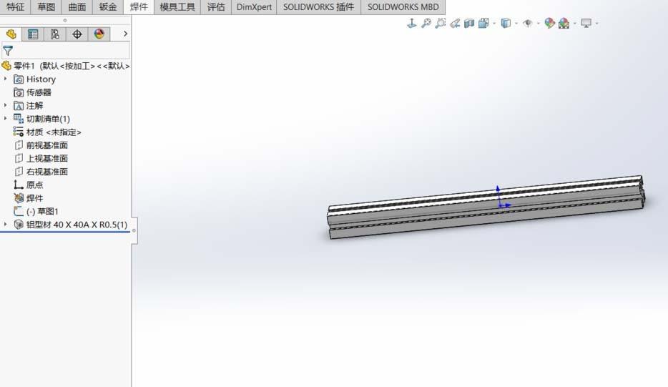This screenshot has width=668, height=387.
Task: Click the Display Style icon
Action: click(x=506, y=23)
